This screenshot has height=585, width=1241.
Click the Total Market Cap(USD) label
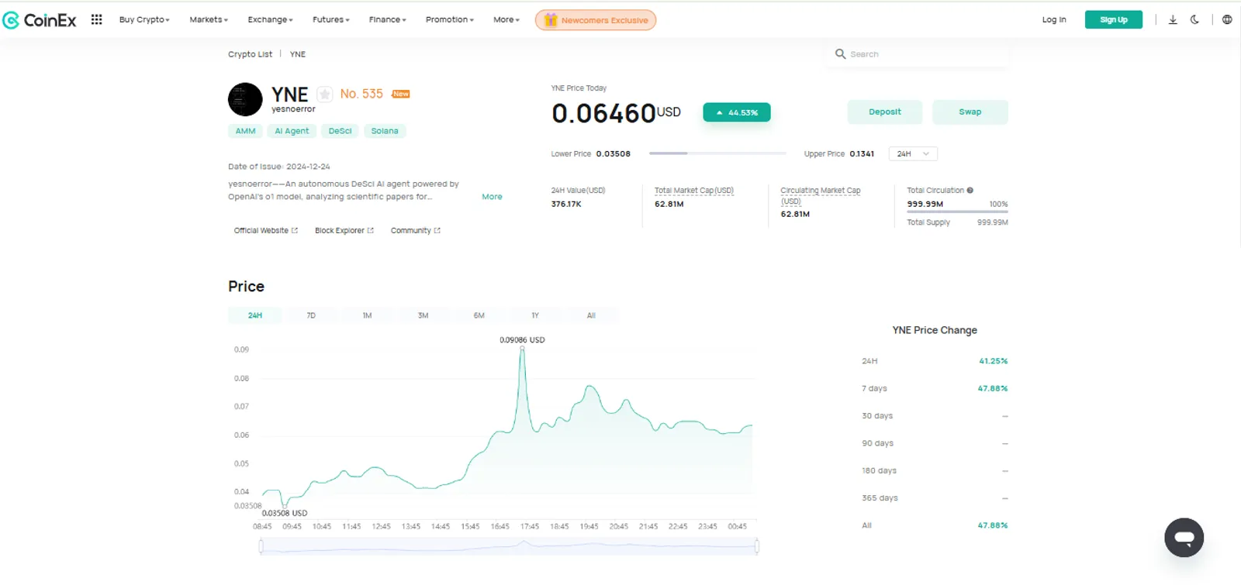pos(694,190)
